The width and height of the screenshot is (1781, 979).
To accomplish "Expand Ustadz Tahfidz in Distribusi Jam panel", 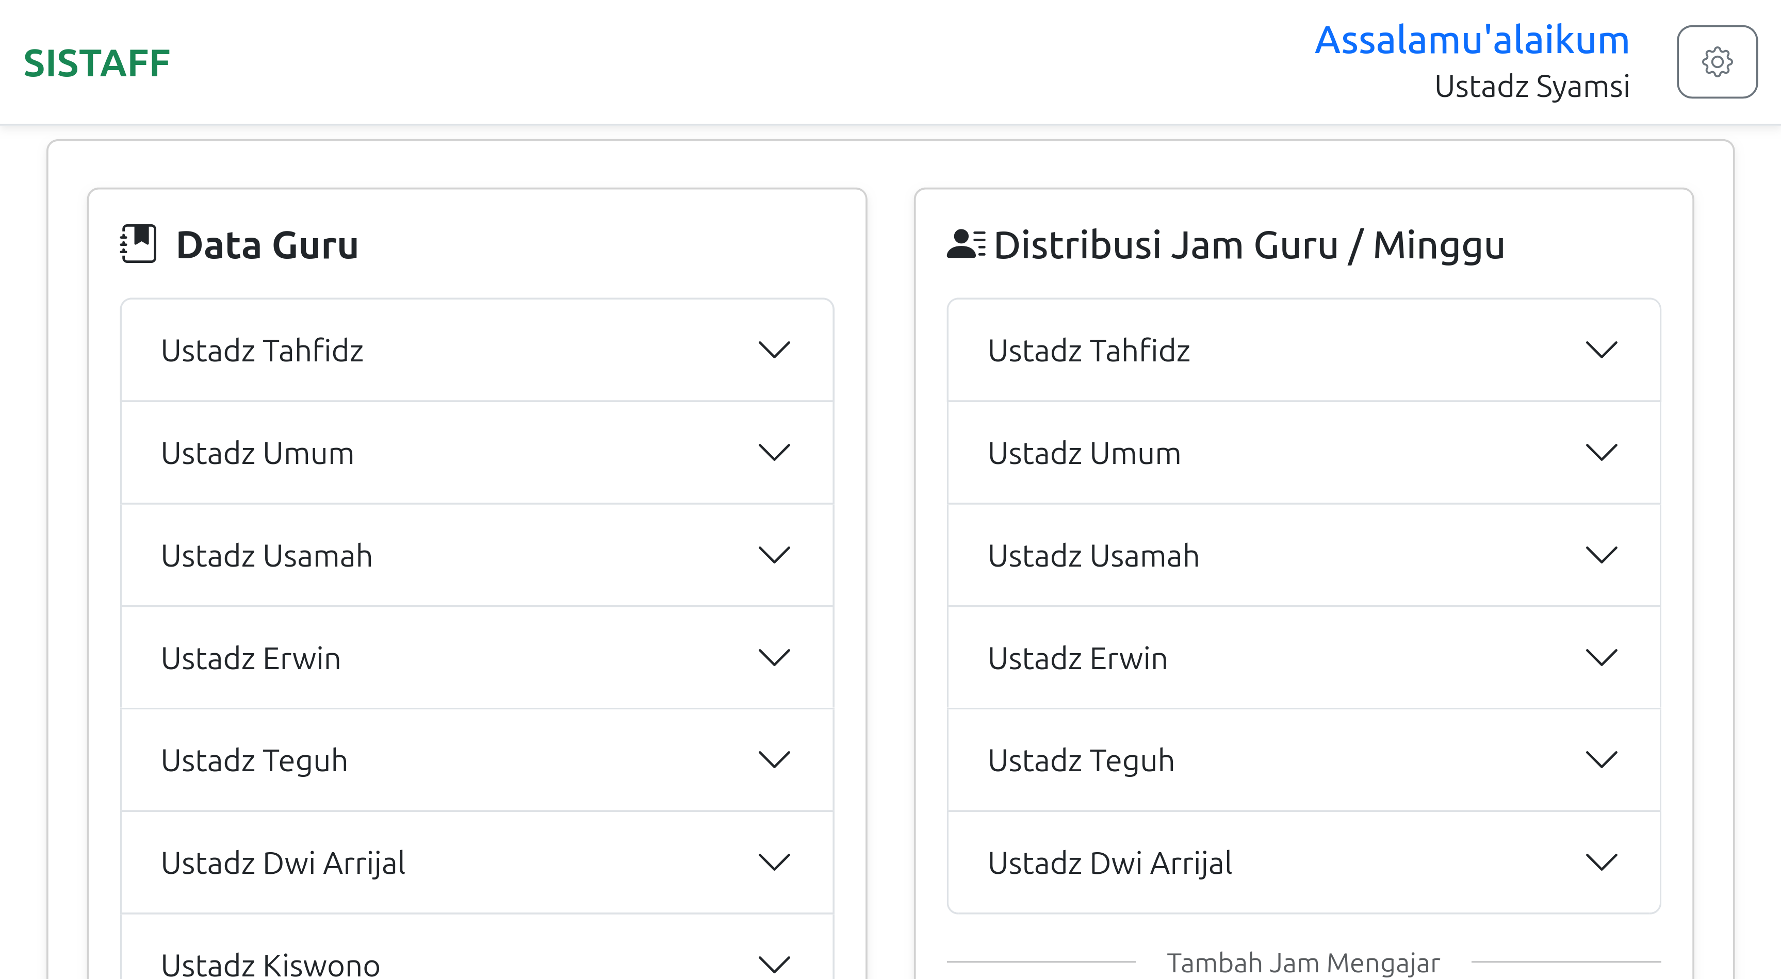I will pos(1303,350).
